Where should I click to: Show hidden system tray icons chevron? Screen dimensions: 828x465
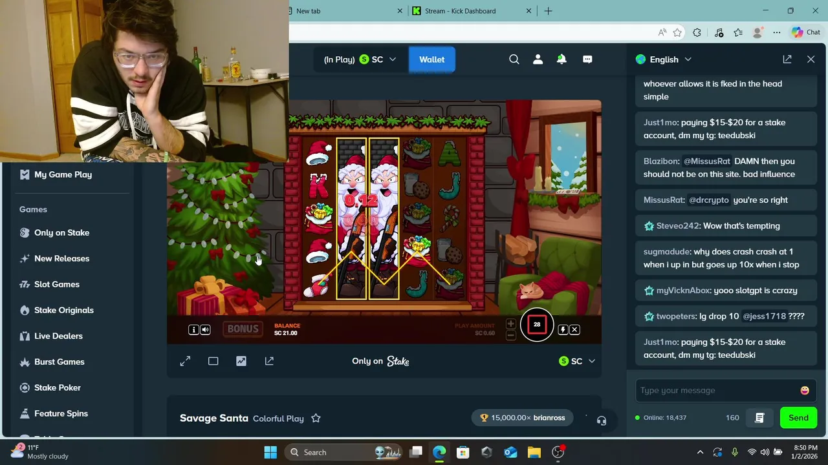pos(700,452)
